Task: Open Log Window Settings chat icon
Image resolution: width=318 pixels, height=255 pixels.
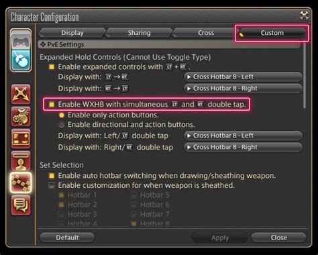Action: pos(21,205)
